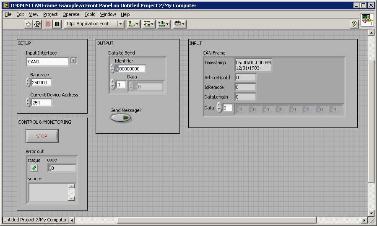Click the LabVIEW icon in title bar

[5, 5]
